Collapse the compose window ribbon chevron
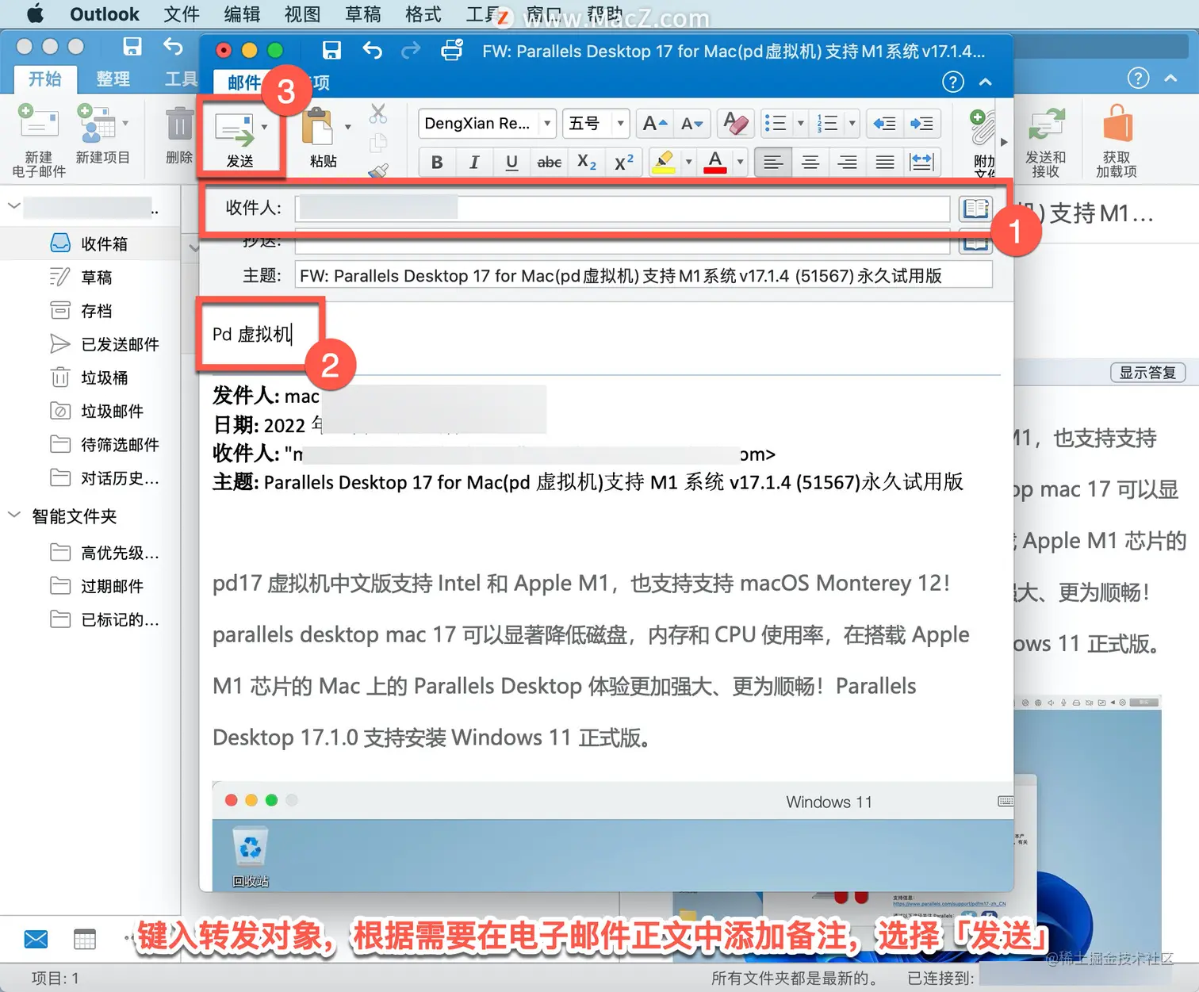This screenshot has height=992, width=1199. (x=986, y=82)
